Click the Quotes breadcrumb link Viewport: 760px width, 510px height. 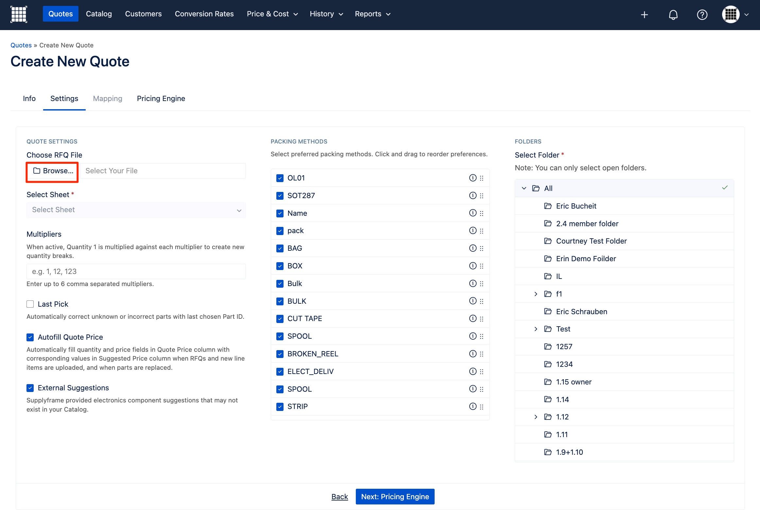tap(21, 45)
